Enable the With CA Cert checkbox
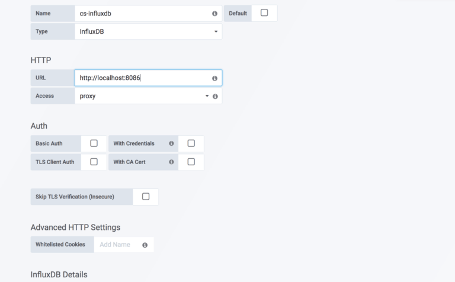Viewport: 455px width, 282px height. 191,162
